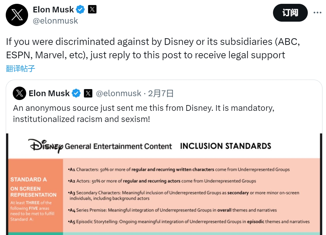
Task: Click the quoted post's X avatar
Action: click(19, 93)
